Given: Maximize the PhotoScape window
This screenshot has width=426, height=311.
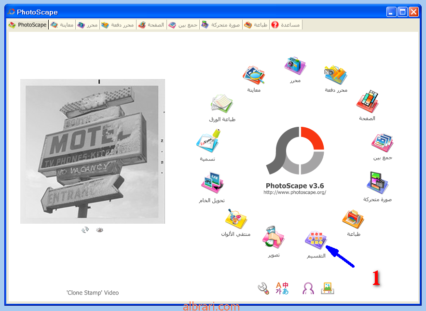Looking at the screenshot, I should (402, 12).
